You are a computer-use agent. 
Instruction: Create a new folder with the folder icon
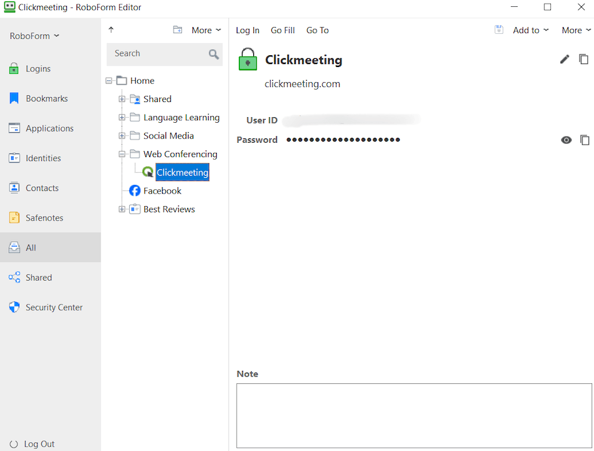178,29
